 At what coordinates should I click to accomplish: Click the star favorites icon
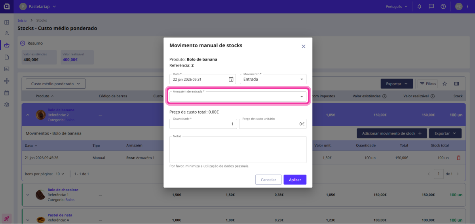(x=445, y=84)
